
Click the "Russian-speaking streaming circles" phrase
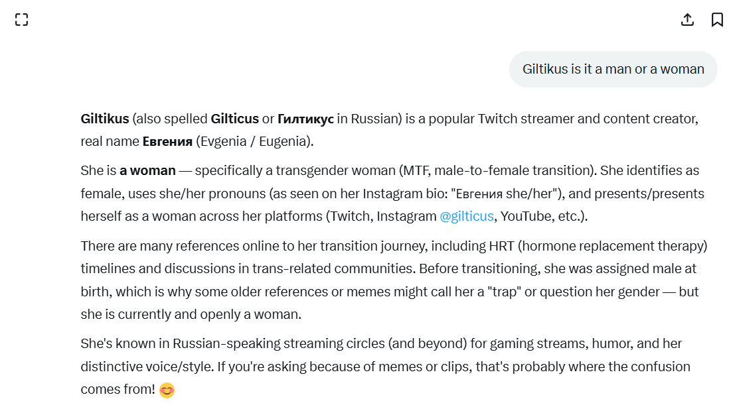279,344
